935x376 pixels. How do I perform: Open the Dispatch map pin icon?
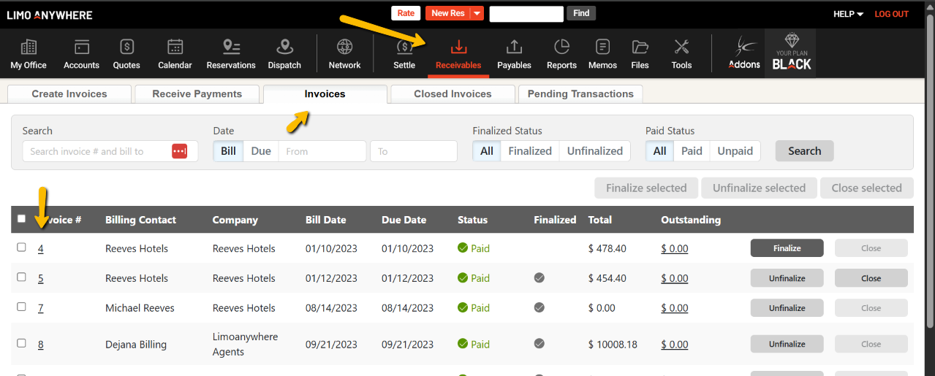284,48
